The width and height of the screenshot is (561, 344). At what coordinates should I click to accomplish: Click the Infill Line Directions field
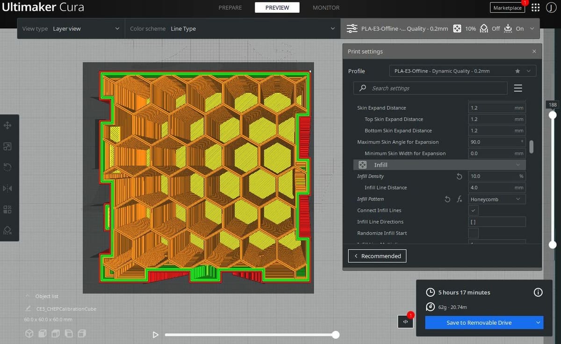pyautogui.click(x=497, y=222)
